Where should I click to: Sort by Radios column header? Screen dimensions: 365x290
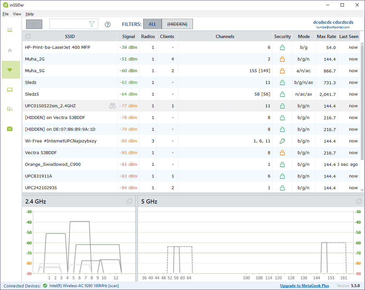(148, 36)
